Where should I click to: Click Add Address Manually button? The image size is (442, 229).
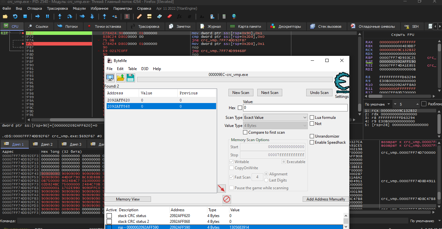[326, 199]
